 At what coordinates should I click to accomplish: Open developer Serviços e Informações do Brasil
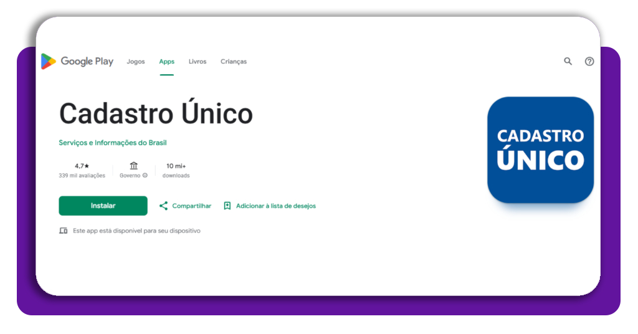[x=113, y=143]
